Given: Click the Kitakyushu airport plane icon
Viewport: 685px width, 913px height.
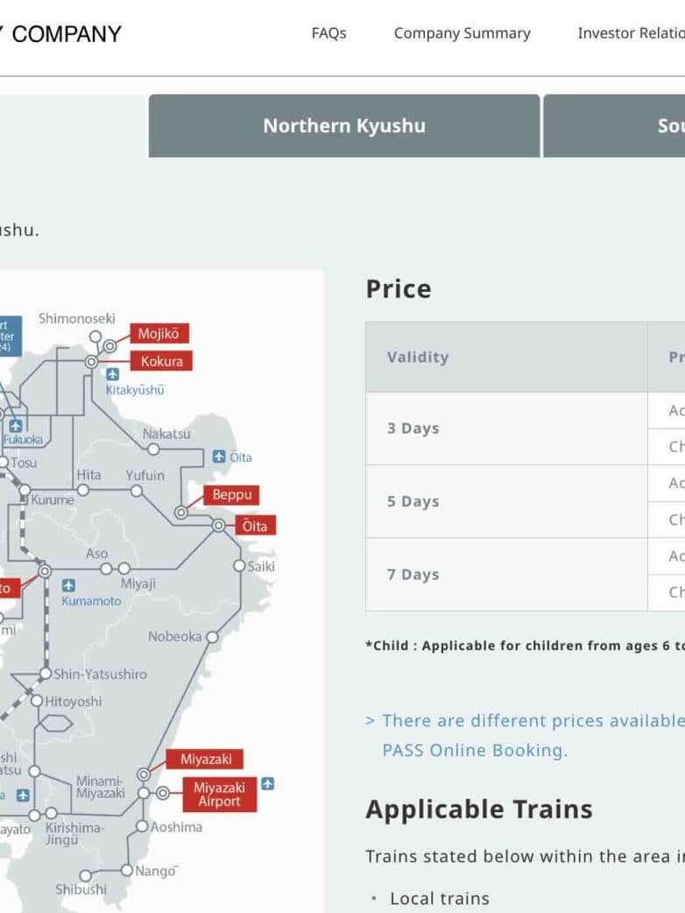Looking at the screenshot, I should pos(112,374).
